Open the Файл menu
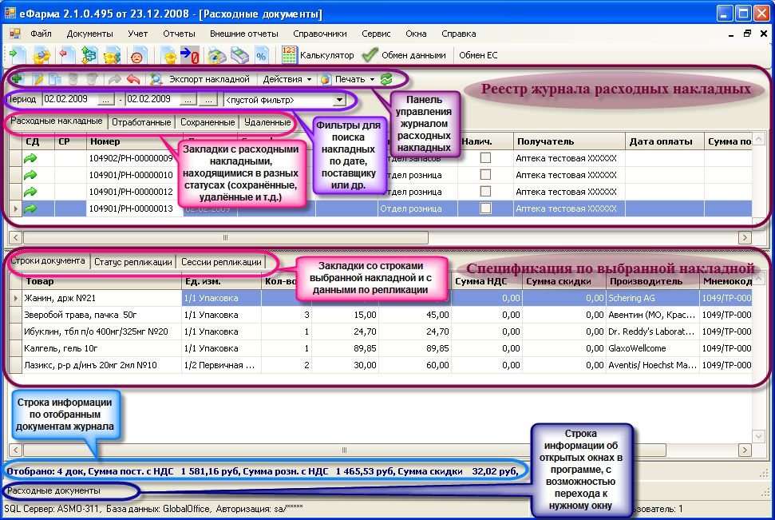 [41, 34]
